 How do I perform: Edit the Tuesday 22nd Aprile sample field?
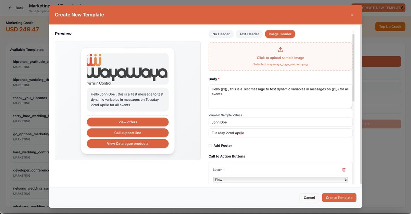point(281,133)
